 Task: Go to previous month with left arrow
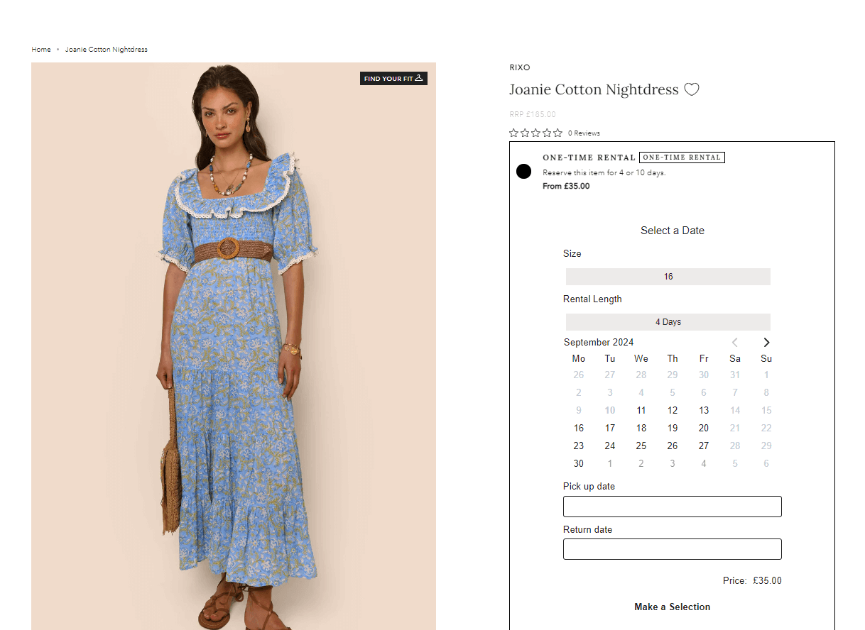(735, 342)
